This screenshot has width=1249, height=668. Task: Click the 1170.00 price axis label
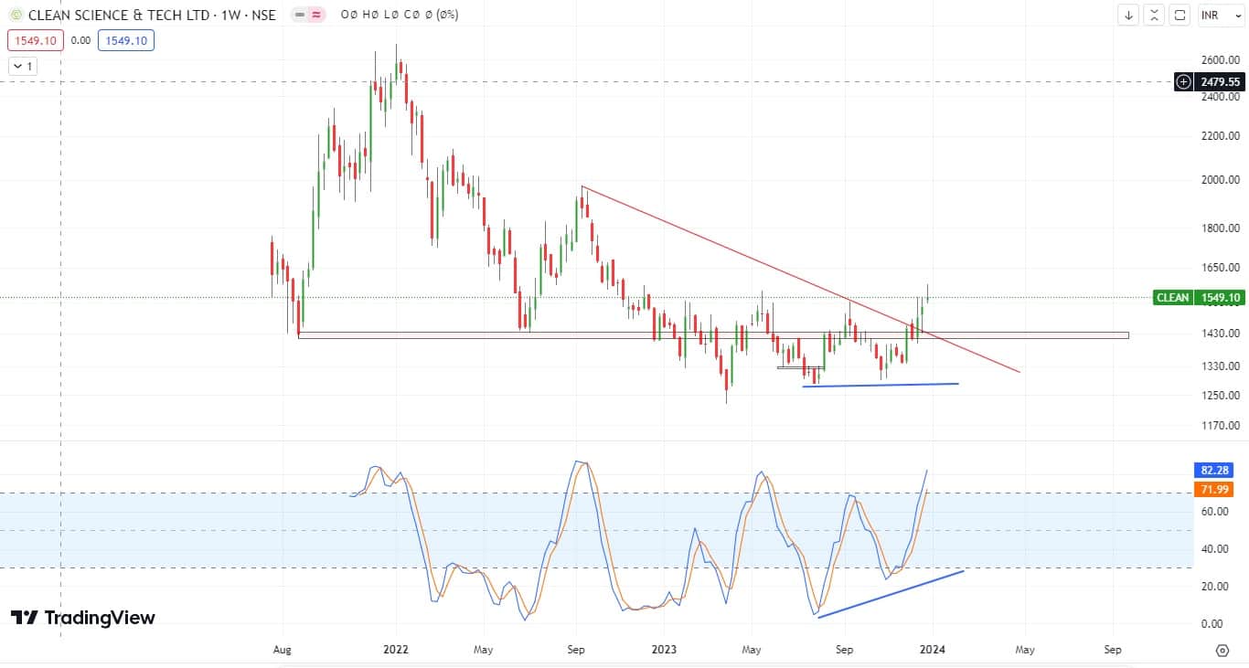[x=1221, y=426]
